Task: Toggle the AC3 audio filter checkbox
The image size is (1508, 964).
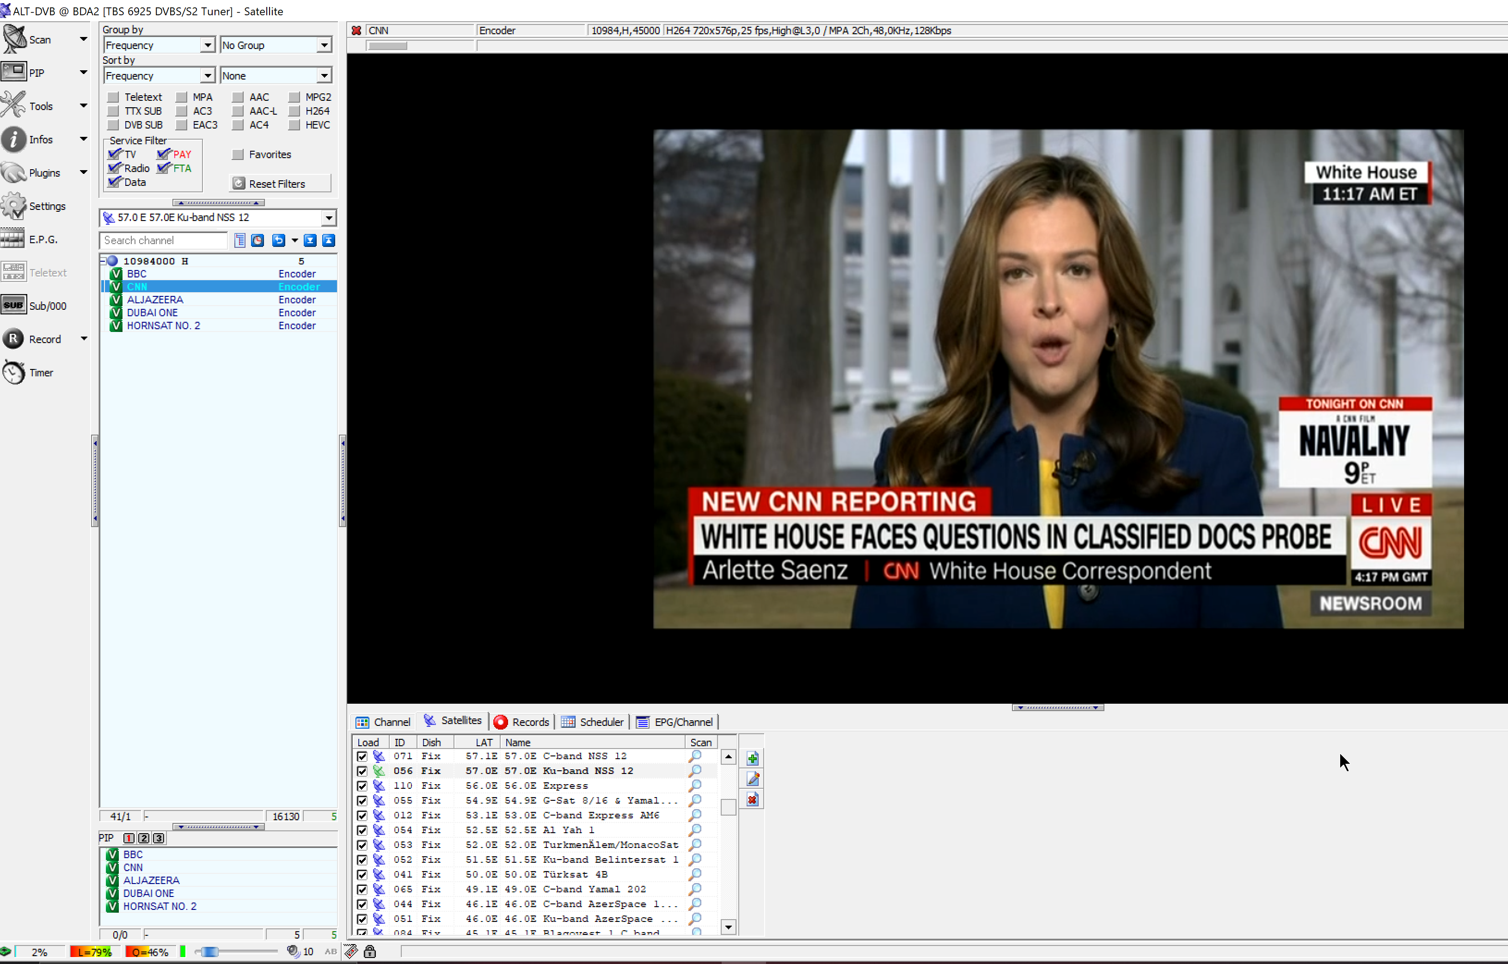Action: tap(182, 111)
